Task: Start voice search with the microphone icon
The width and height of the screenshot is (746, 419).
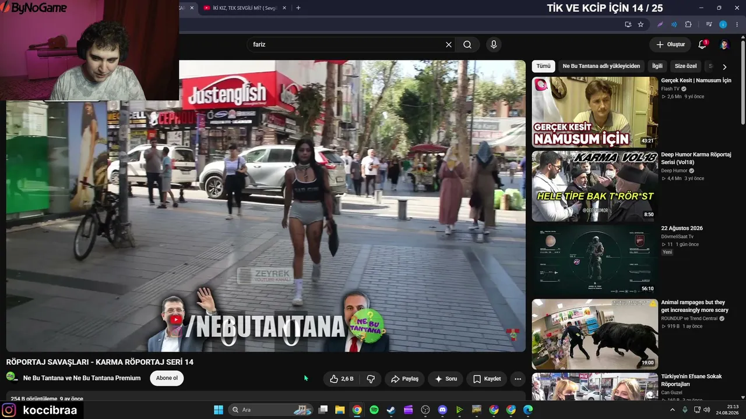Action: tap(494, 44)
